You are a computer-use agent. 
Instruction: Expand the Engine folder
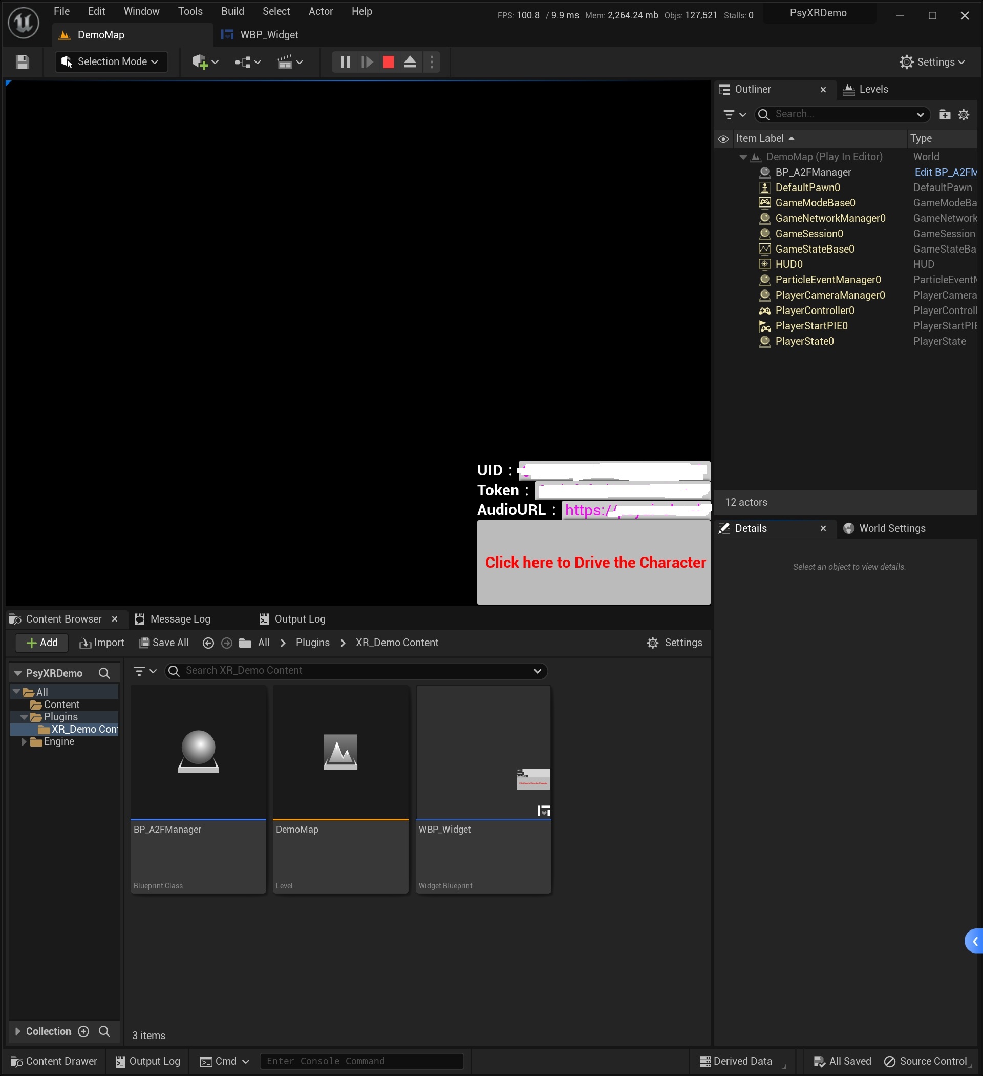pos(24,742)
